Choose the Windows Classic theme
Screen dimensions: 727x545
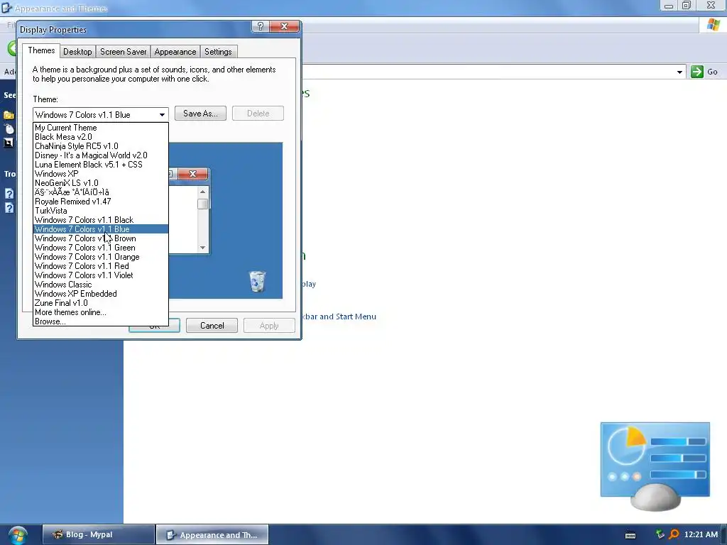(101, 285)
